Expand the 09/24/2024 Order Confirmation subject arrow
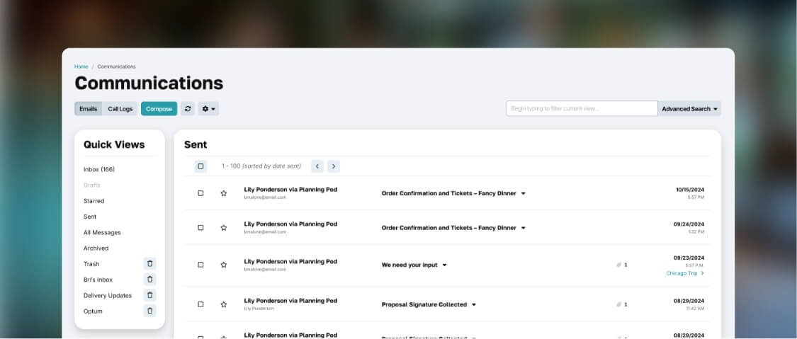Image resolution: width=797 pixels, height=339 pixels. [523, 228]
